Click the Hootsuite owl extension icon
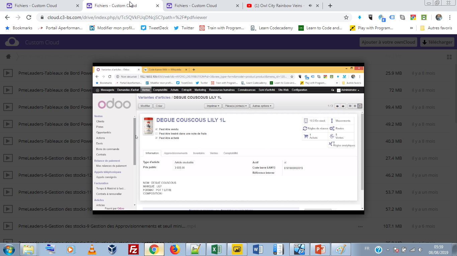This screenshot has height=256, width=457. pyautogui.click(x=370, y=17)
